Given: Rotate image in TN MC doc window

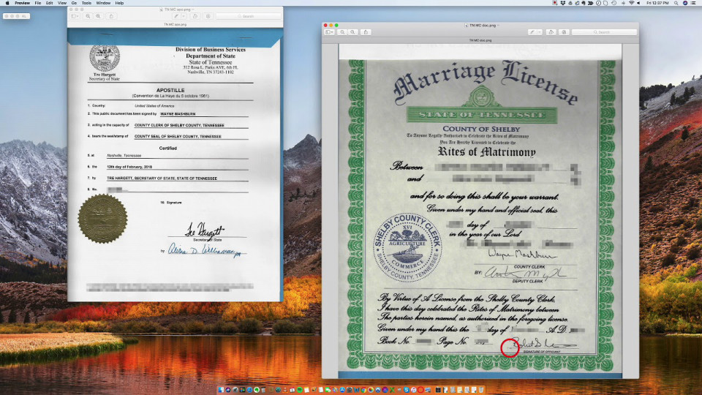Looking at the screenshot, I should 551,32.
